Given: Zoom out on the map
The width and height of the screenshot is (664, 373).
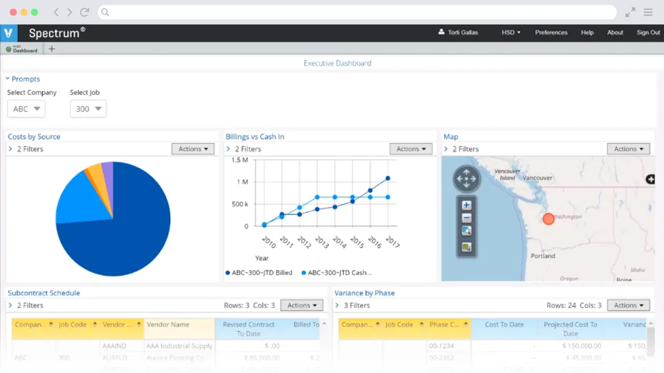Looking at the screenshot, I should tap(466, 218).
